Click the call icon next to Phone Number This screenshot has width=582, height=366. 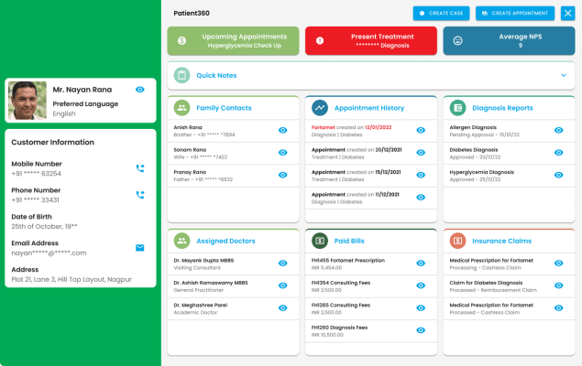(140, 195)
